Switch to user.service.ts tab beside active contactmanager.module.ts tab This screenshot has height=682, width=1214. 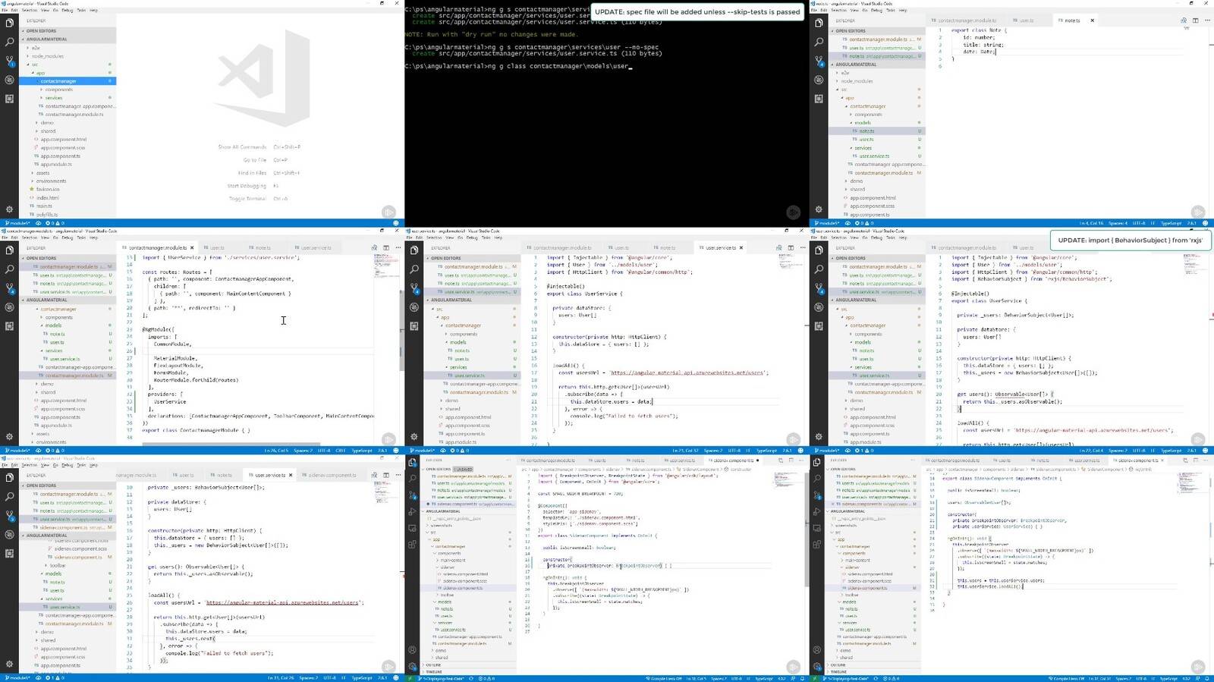click(x=316, y=247)
